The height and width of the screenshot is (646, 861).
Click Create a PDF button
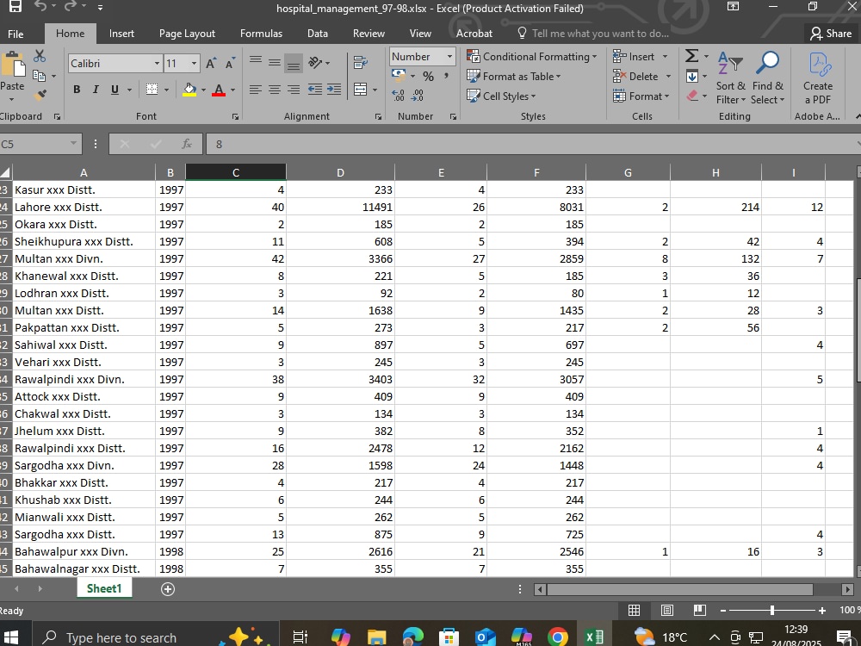[x=818, y=78]
